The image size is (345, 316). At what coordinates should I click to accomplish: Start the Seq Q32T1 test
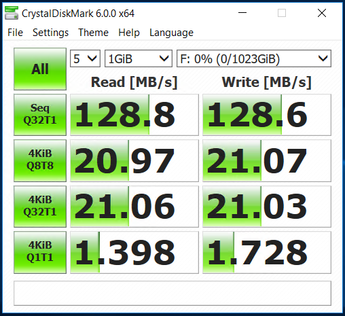(x=40, y=115)
